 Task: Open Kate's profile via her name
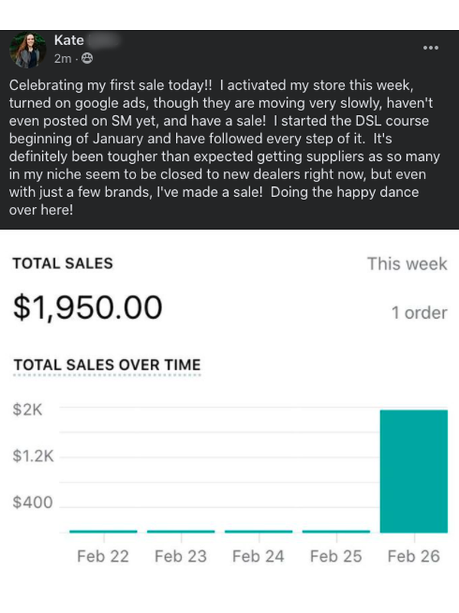(68, 41)
